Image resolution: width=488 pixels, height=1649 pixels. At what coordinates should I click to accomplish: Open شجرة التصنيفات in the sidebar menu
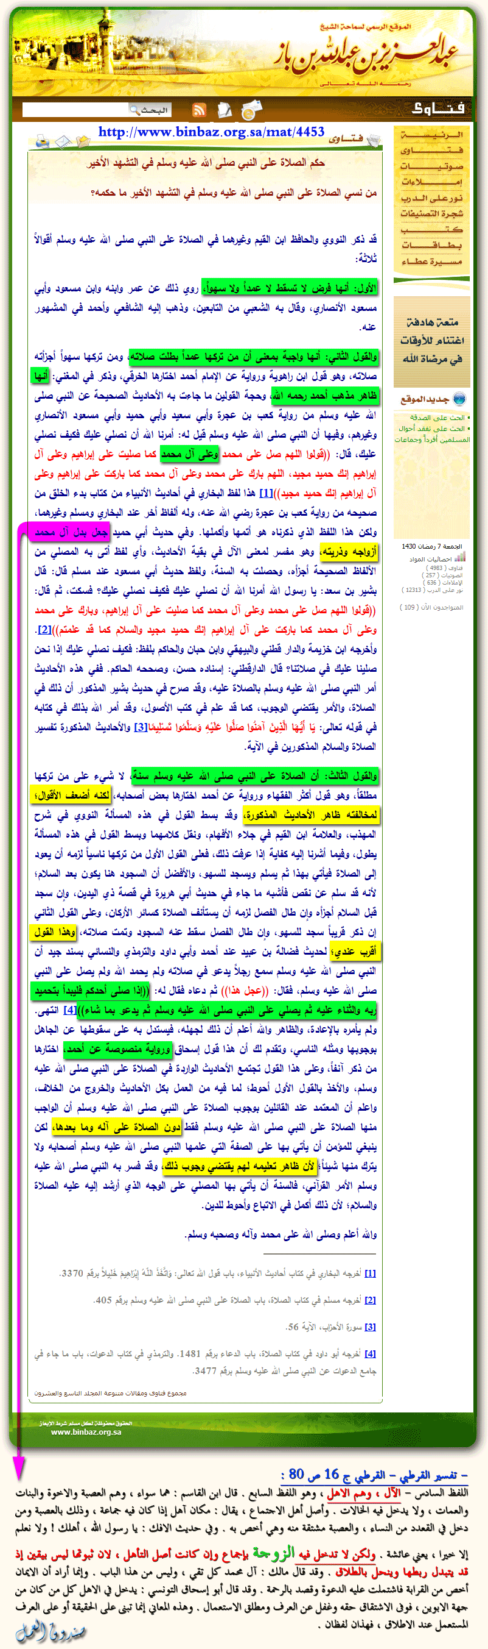click(x=432, y=213)
